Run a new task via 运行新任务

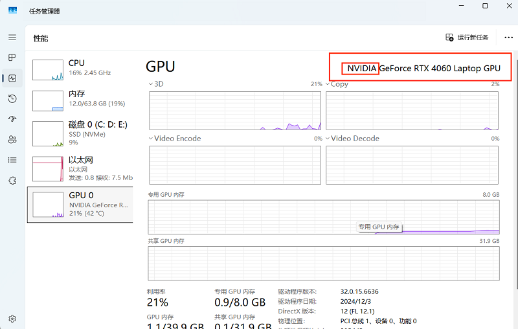coord(467,38)
